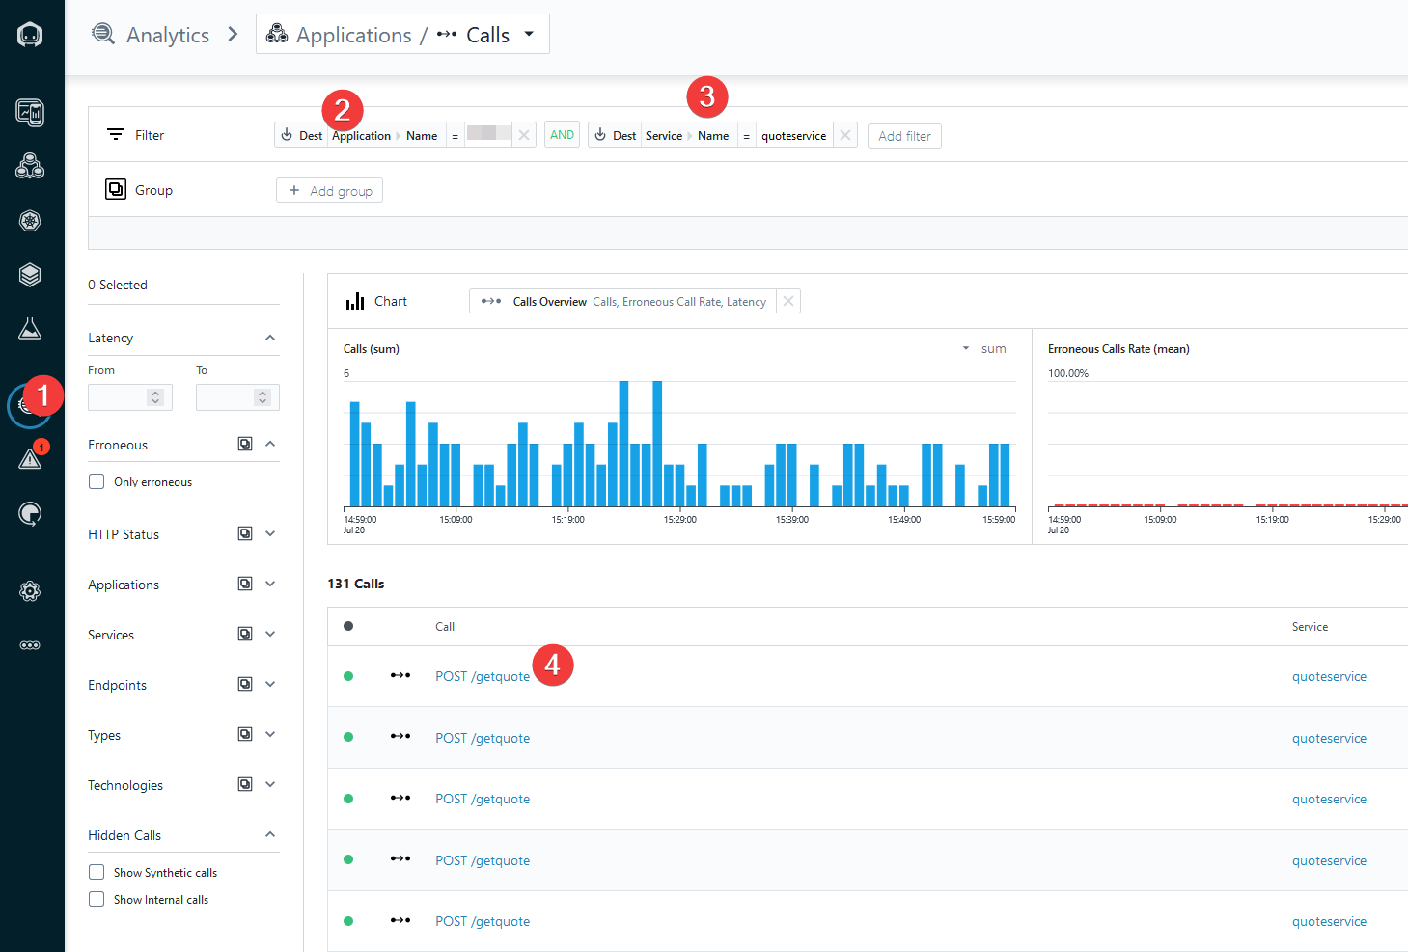Click the Chart bars icon

[355, 301]
